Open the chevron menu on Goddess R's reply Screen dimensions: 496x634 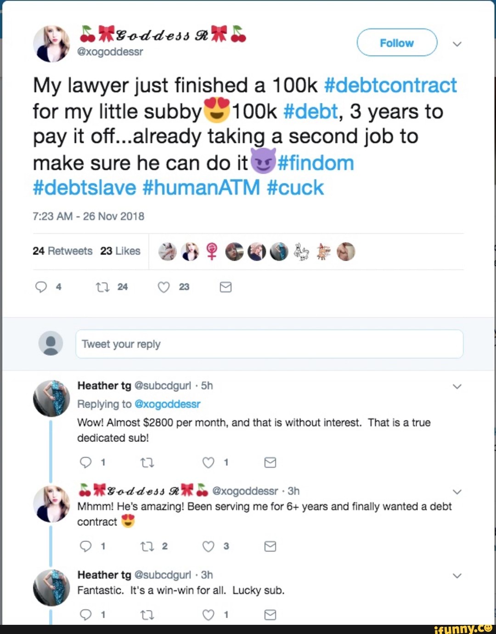(457, 492)
